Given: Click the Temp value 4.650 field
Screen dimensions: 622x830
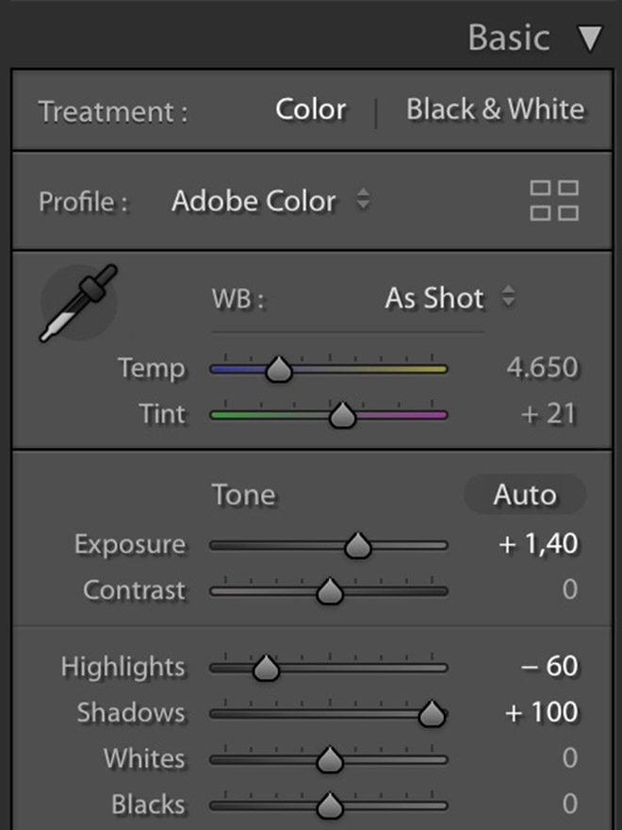Looking at the screenshot, I should coord(542,368).
